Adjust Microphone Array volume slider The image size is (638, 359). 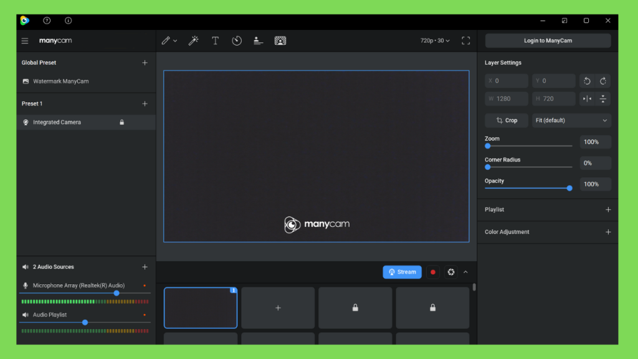click(85, 293)
